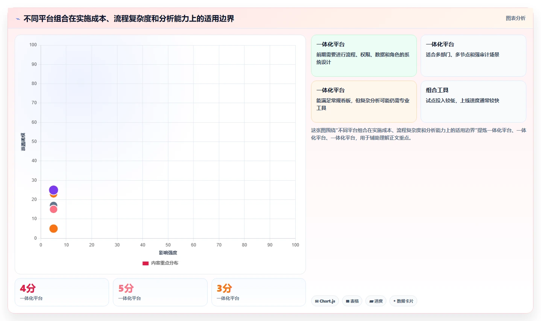Click the summary paragraph starting with 这张图围绕

coord(418,134)
